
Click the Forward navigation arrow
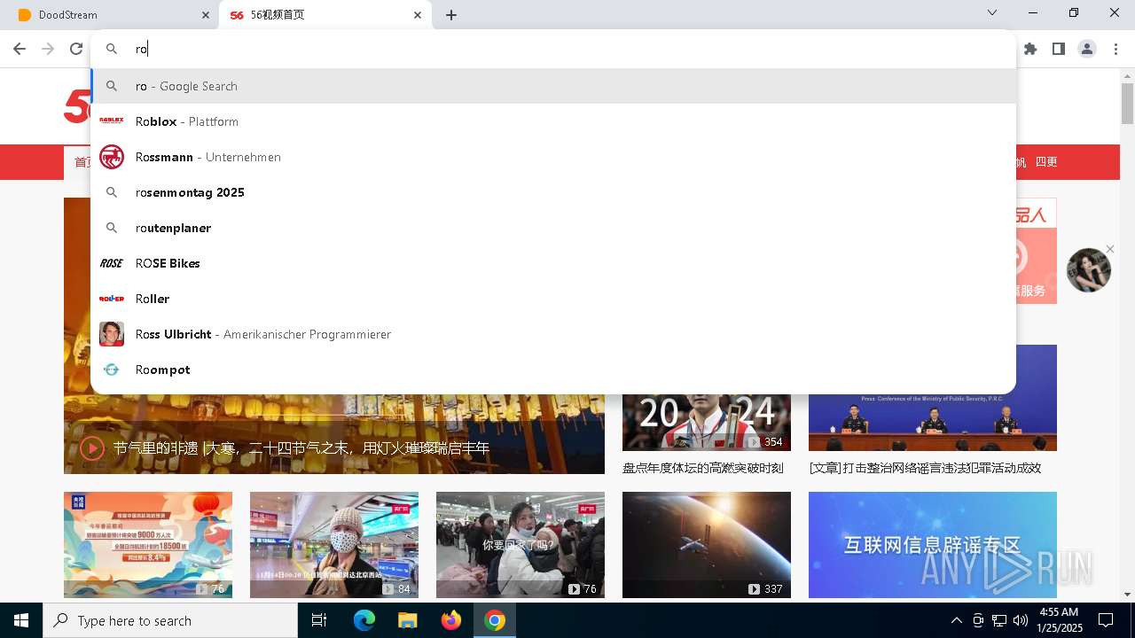click(x=48, y=49)
